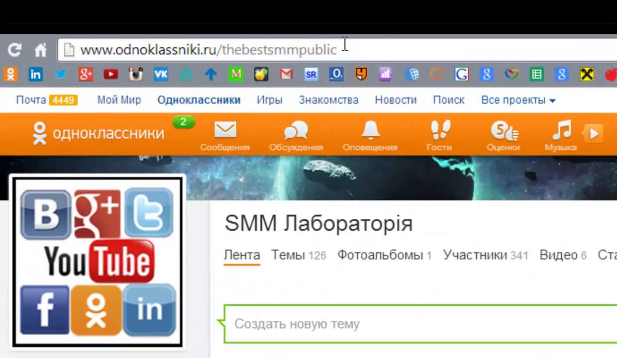This screenshot has height=358, width=617.
Task: Expand the Все проекты dropdown
Action: pos(518,100)
